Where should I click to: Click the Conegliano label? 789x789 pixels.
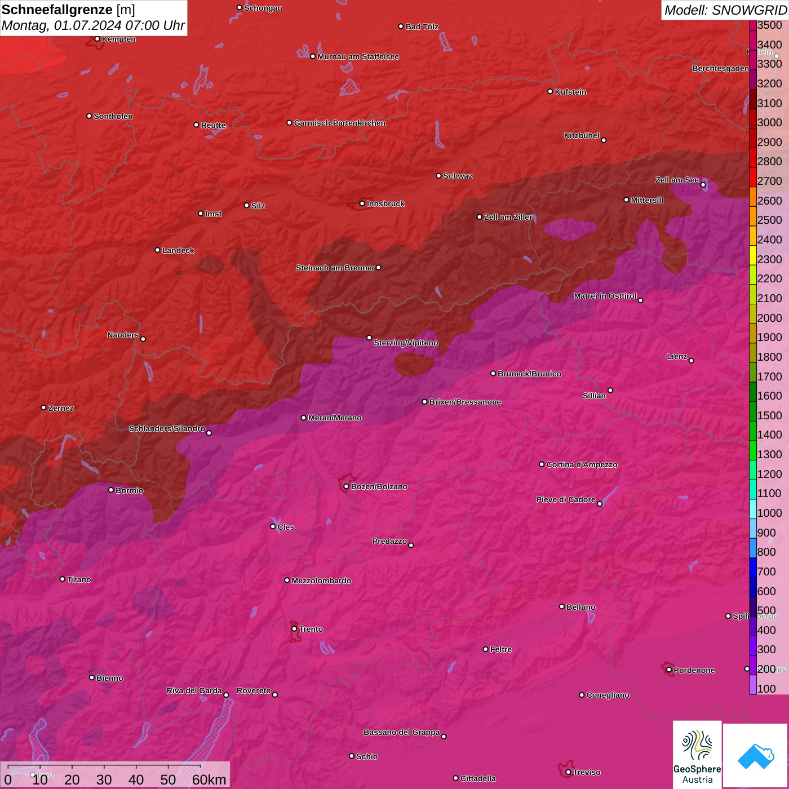(x=608, y=695)
